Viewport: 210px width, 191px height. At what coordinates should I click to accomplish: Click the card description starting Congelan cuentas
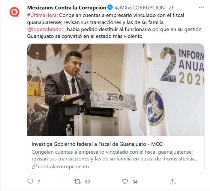115,155
